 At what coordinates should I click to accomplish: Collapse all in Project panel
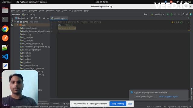(x=40, y=18)
